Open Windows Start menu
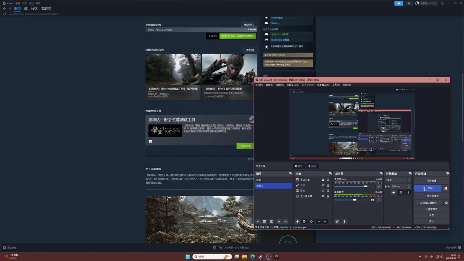 tap(188, 257)
